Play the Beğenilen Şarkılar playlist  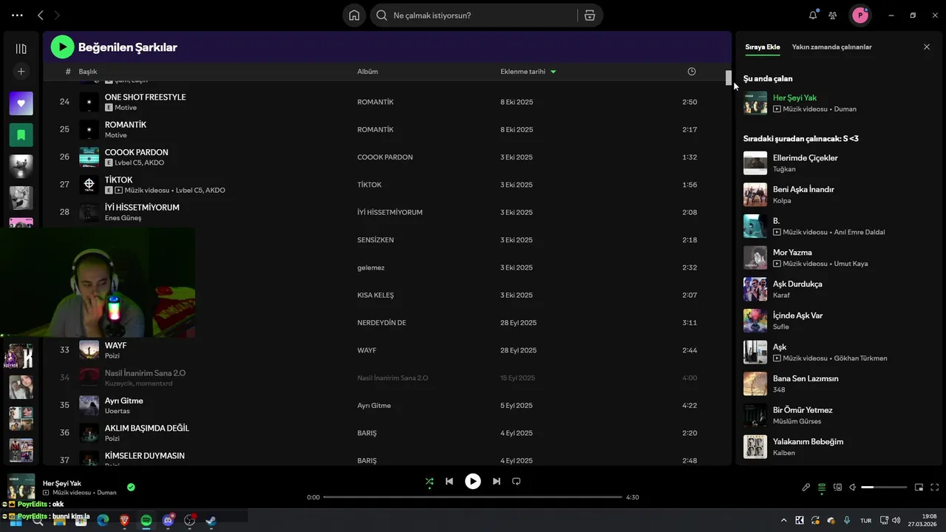[62, 47]
